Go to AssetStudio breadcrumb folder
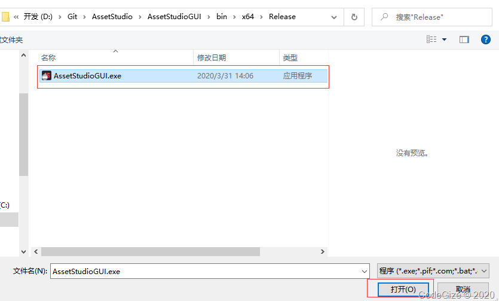The image size is (499, 301). click(112, 17)
